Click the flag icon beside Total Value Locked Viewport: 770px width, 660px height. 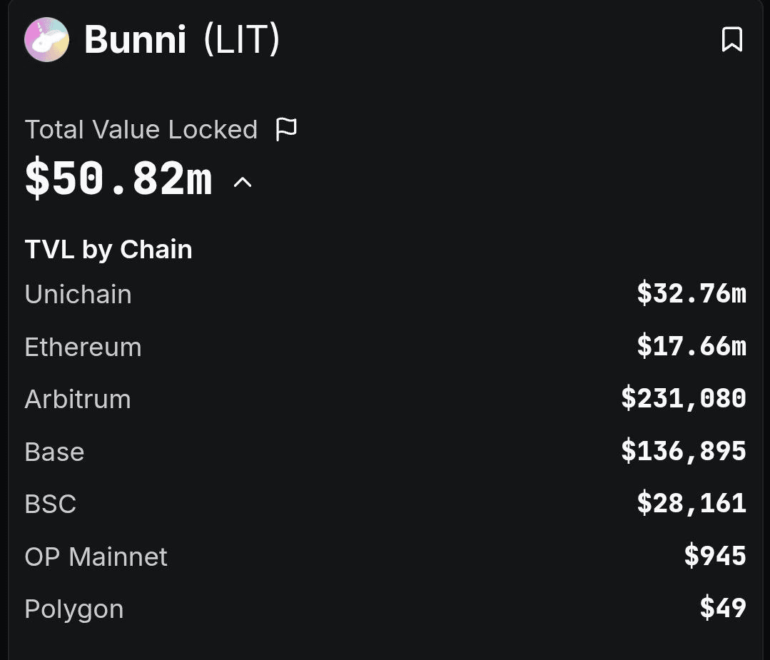tap(285, 129)
